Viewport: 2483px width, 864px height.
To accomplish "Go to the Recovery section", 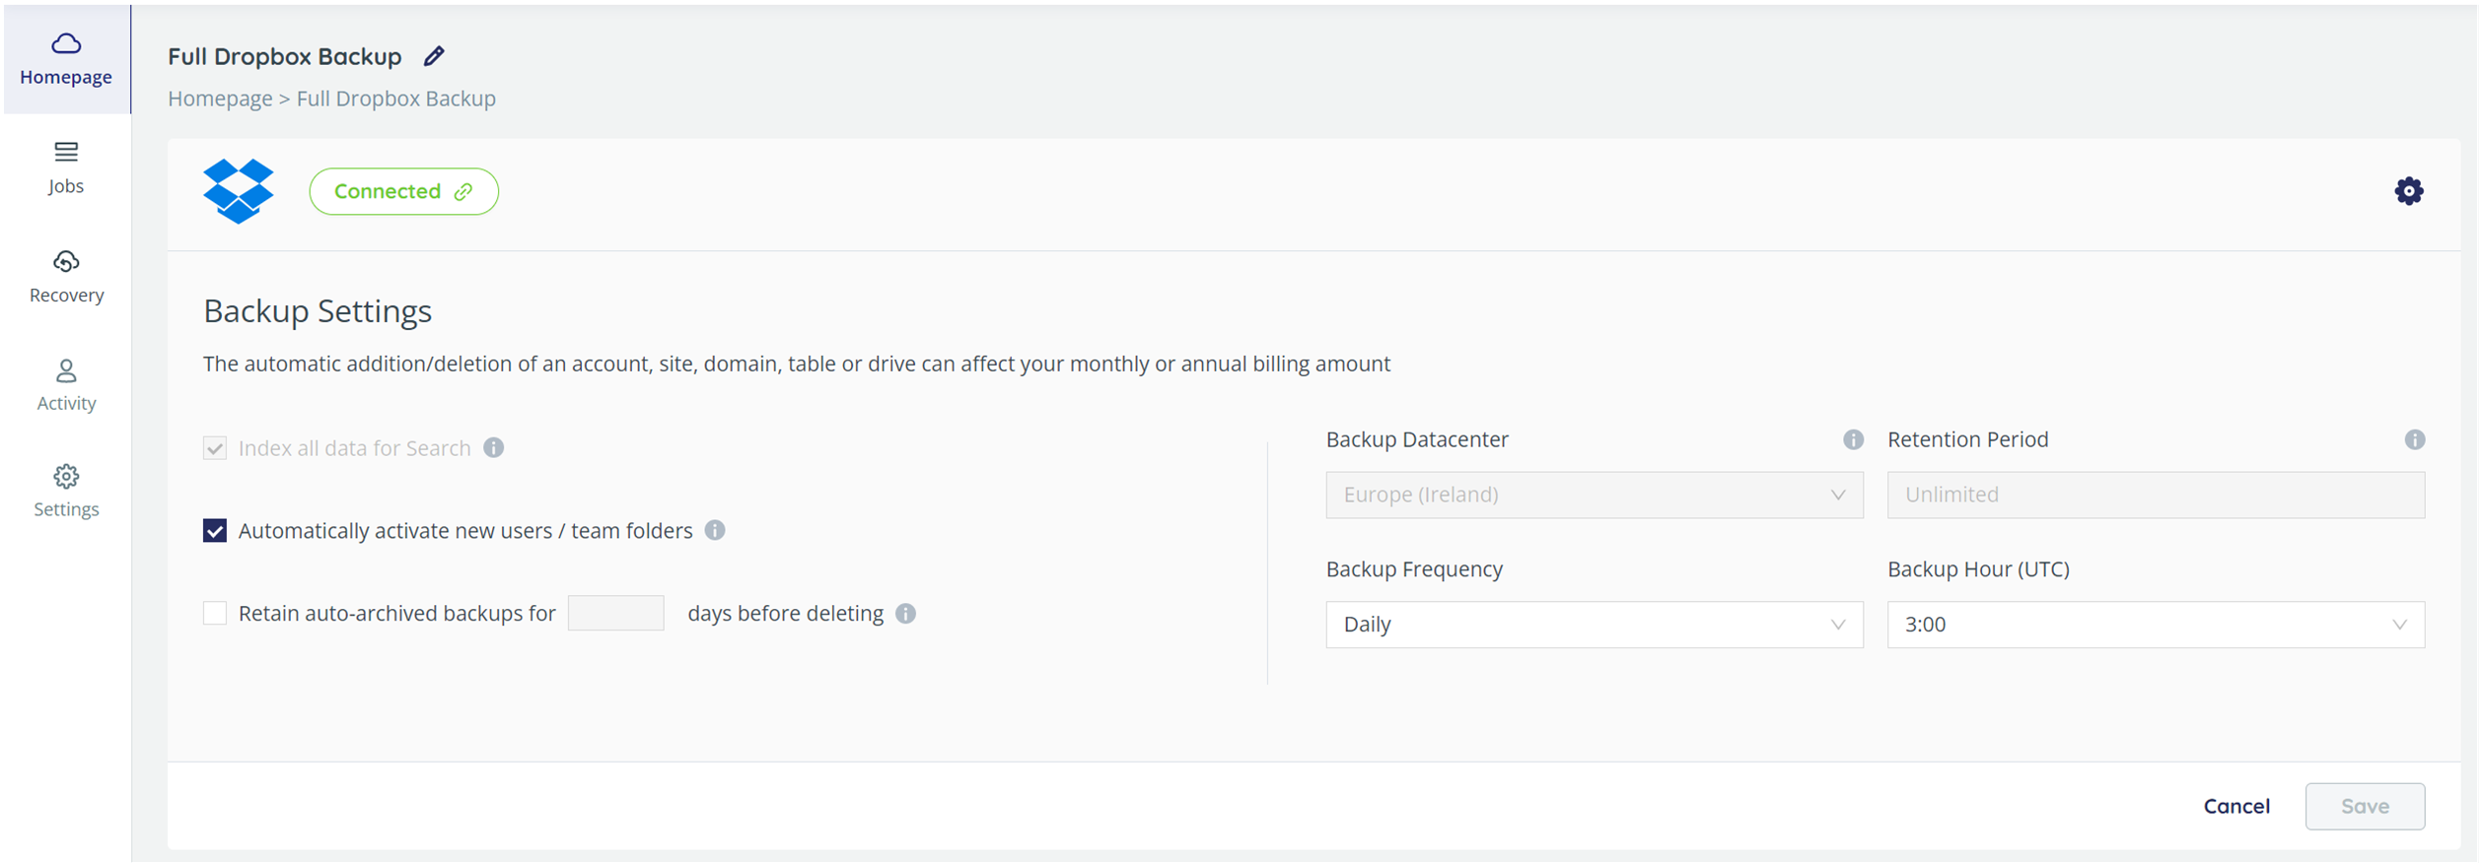I will 66,277.
